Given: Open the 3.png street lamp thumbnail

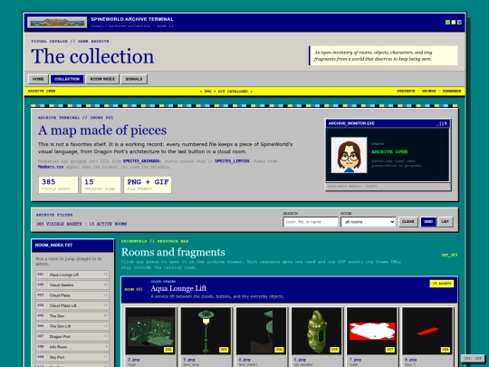Looking at the screenshot, I should click(x=206, y=331).
